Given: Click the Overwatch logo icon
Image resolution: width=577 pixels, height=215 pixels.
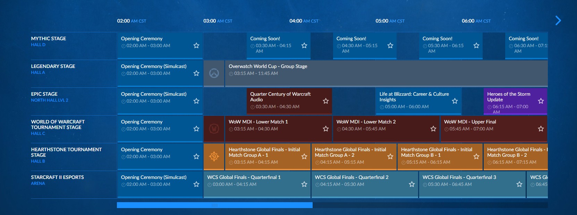Looking at the screenshot, I should click(214, 73).
